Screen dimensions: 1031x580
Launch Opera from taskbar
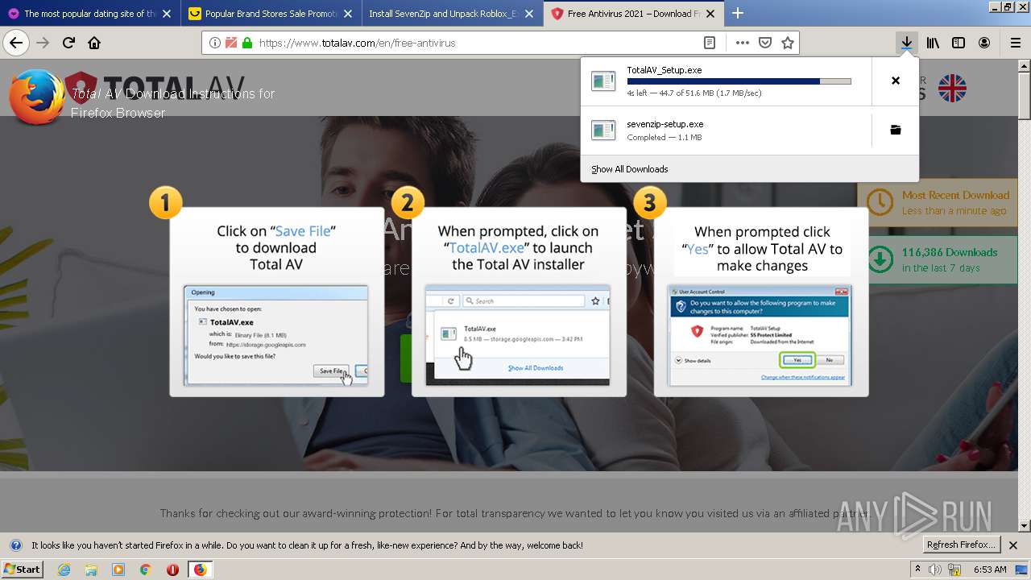[x=172, y=570]
